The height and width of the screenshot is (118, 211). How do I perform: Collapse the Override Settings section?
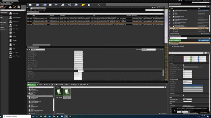[169, 79]
